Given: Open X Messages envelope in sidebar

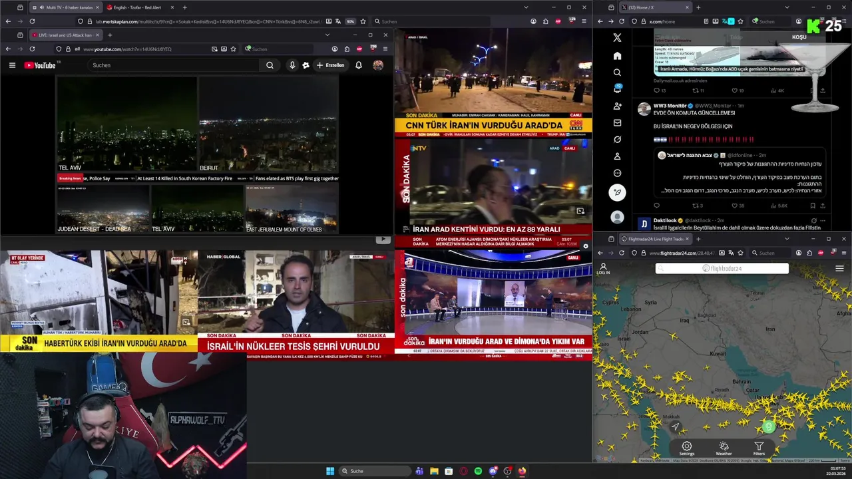Looking at the screenshot, I should click(617, 123).
